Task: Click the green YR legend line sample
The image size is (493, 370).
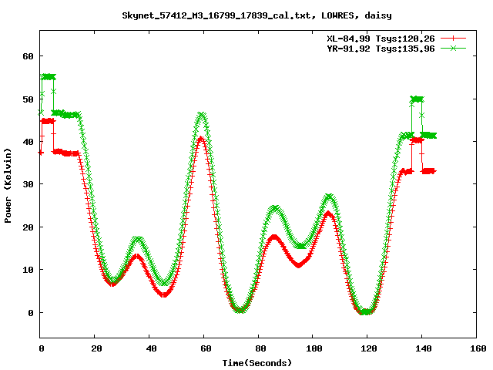Action: 453,48
